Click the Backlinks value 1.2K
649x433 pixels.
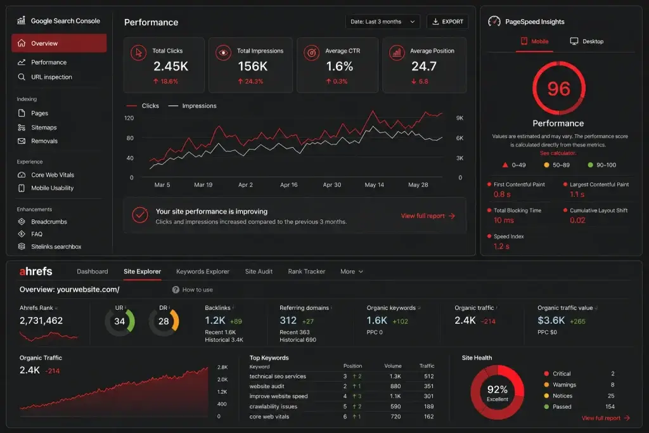click(215, 320)
